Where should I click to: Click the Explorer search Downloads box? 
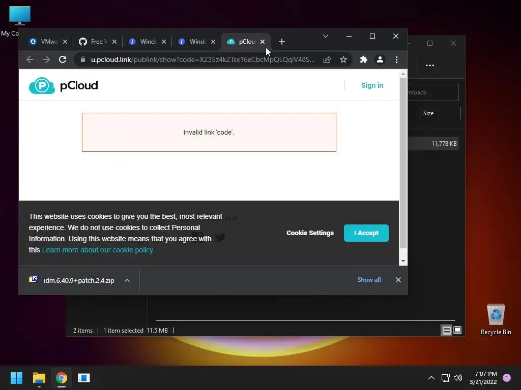(x=433, y=92)
